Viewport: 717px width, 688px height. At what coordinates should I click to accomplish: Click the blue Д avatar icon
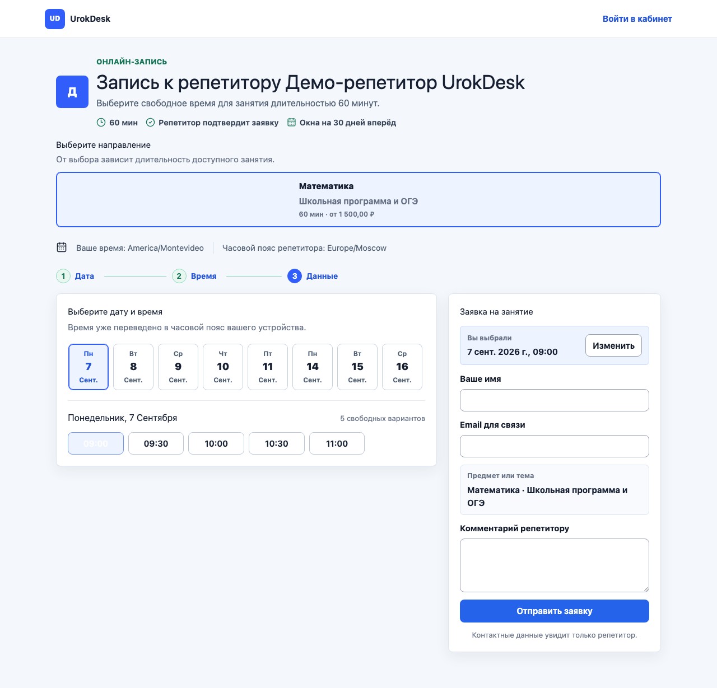point(72,92)
